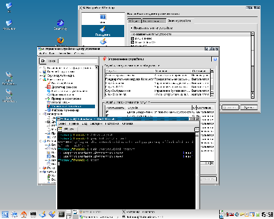Open the Правка menu in Konsole
274x219 pixels.
74,123
